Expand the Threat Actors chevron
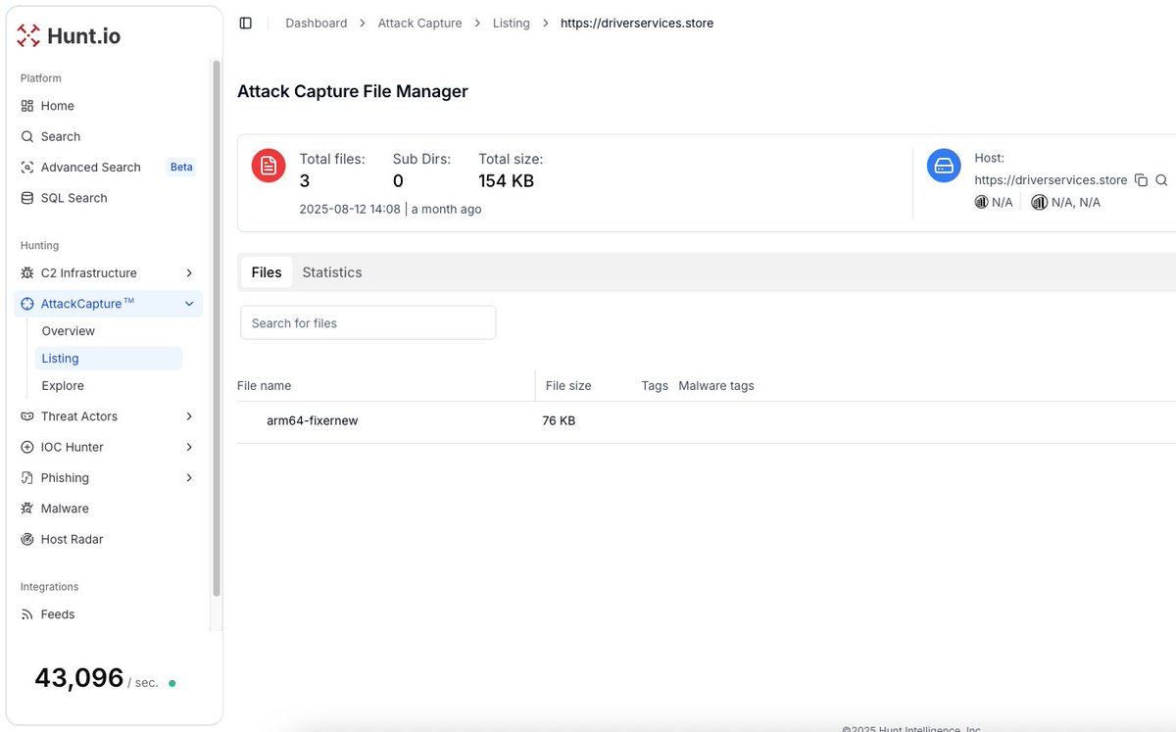 pyautogui.click(x=189, y=416)
